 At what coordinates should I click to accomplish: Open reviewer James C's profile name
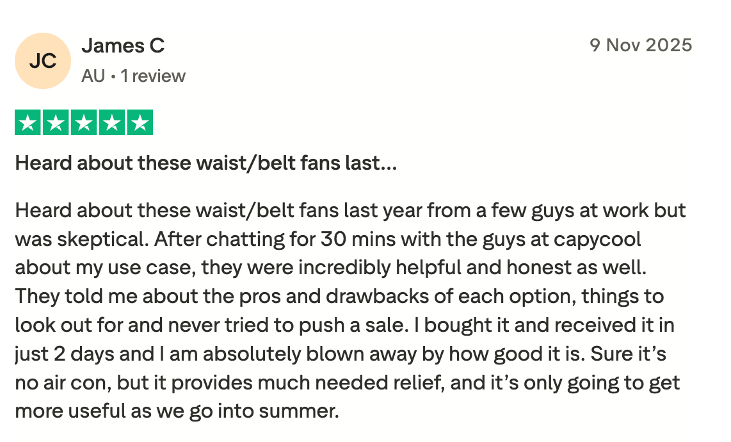click(x=123, y=45)
